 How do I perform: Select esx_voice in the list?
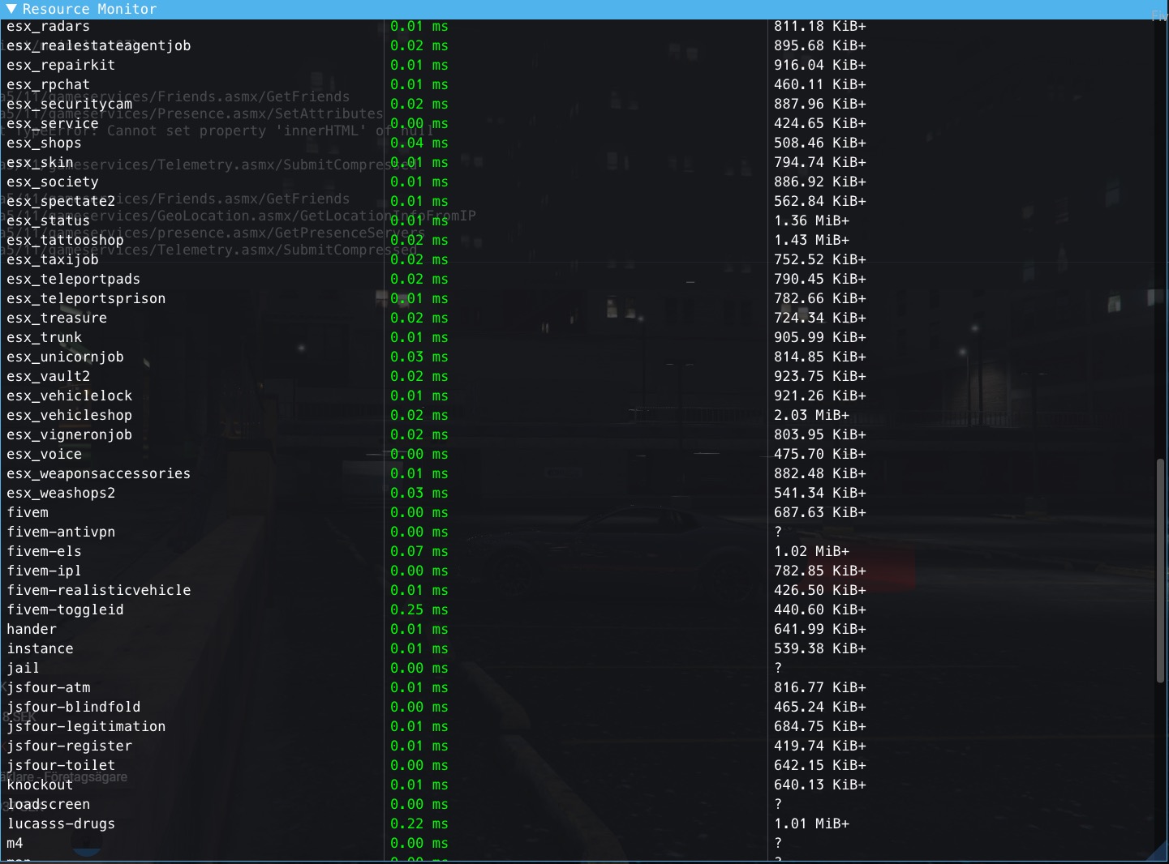coord(45,455)
